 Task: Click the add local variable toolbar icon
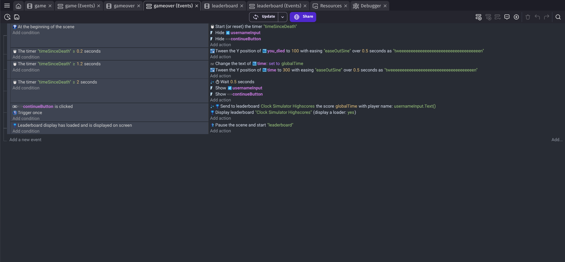498,17
